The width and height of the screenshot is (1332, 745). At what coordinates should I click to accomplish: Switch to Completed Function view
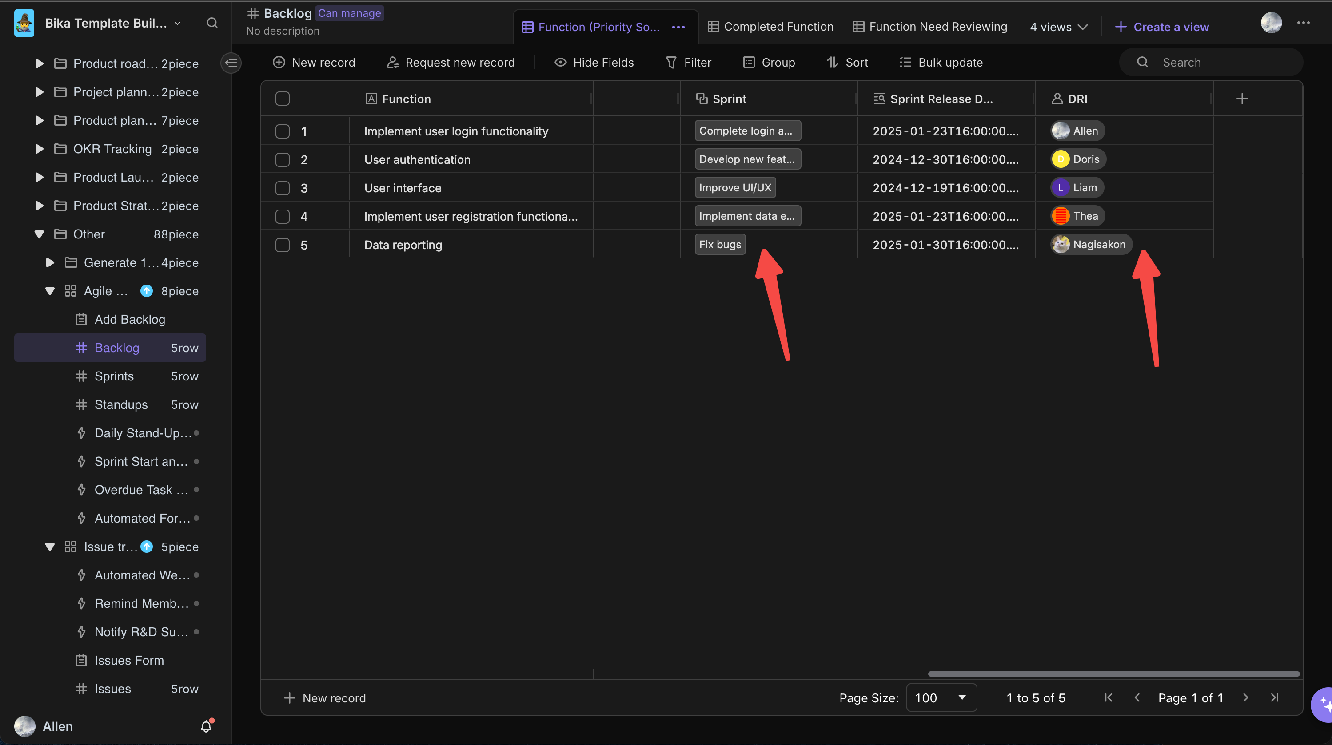tap(770, 27)
